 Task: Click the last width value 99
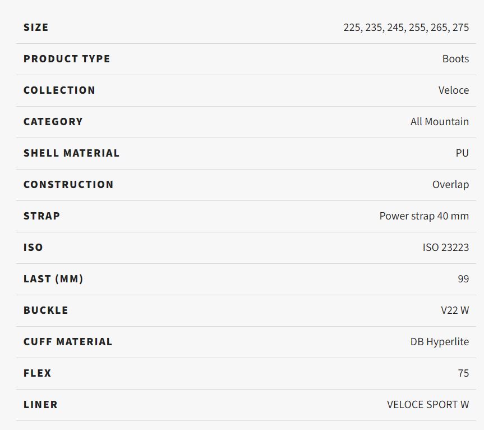pos(464,279)
